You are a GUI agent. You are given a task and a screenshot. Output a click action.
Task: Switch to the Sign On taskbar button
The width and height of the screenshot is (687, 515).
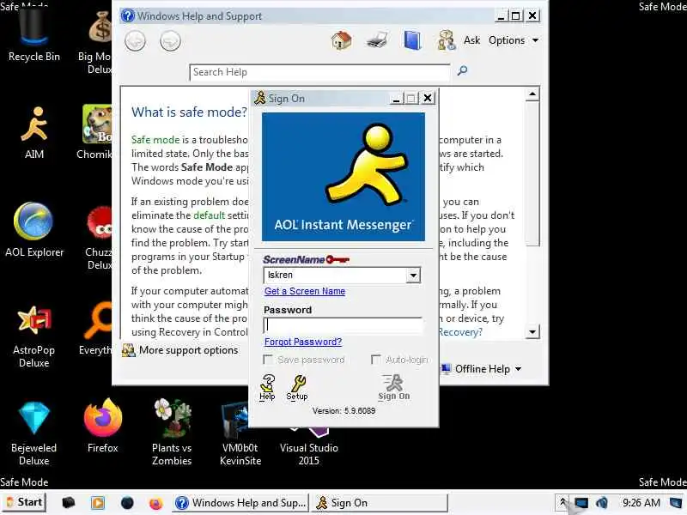380,503
